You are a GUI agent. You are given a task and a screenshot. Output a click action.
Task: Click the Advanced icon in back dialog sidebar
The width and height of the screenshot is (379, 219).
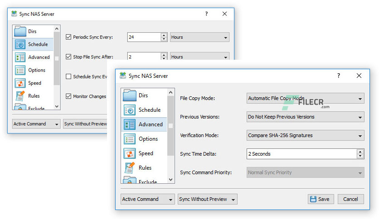click(20, 57)
